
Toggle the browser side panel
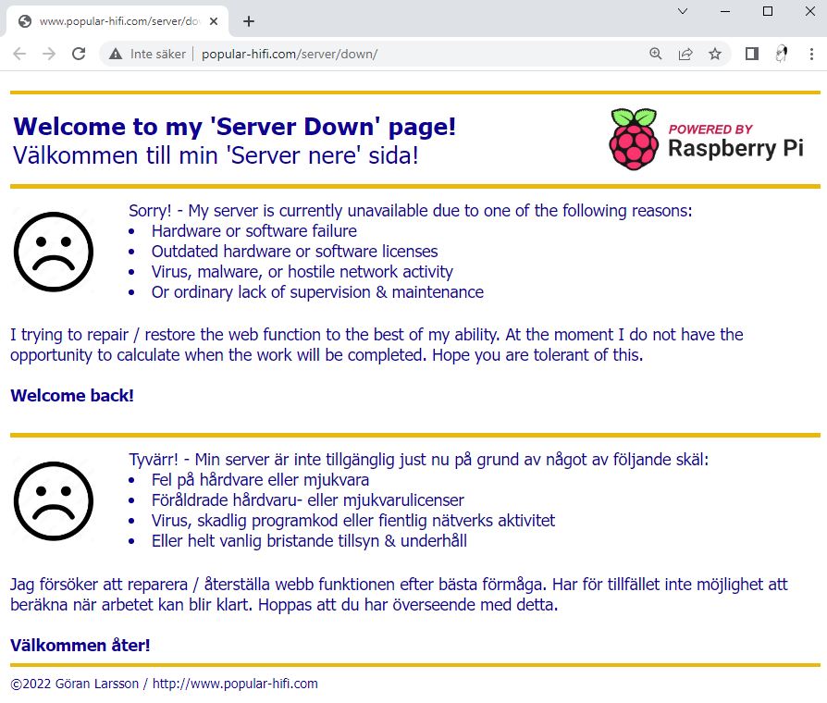click(x=751, y=54)
